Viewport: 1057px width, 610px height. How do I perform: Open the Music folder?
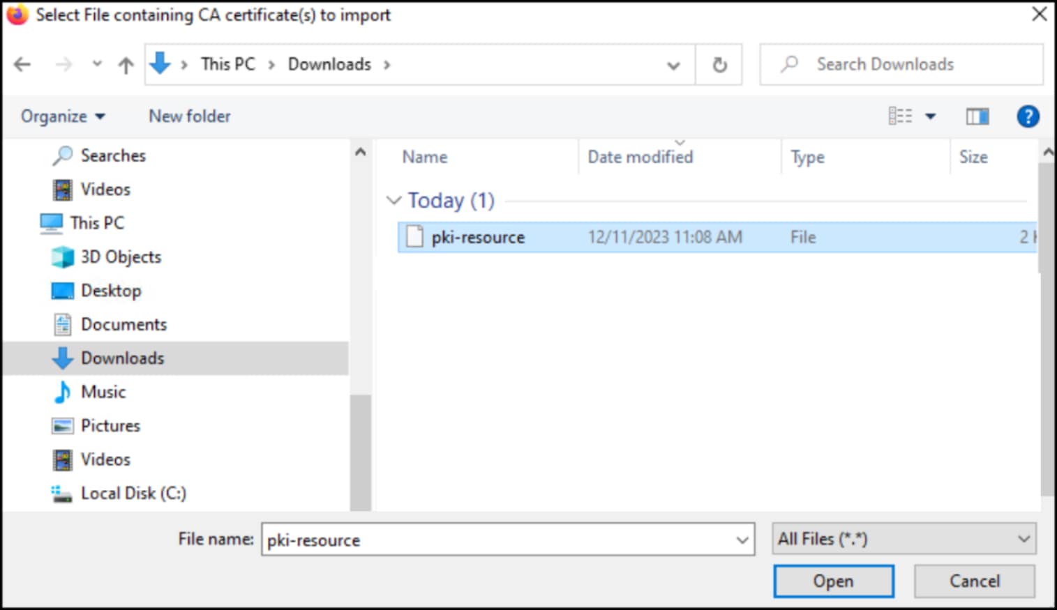pyautogui.click(x=103, y=392)
